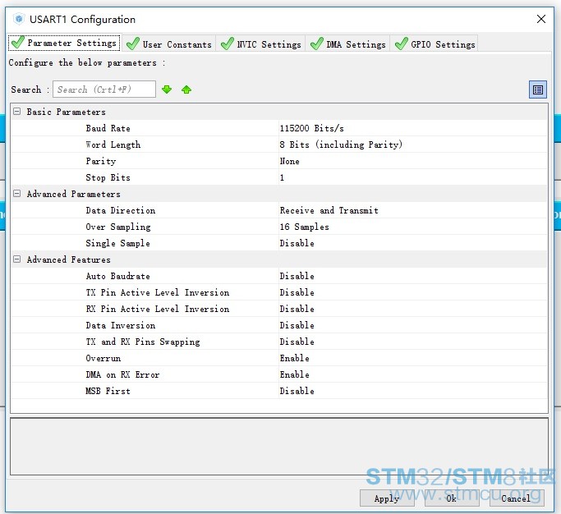Click the Advanced Parameters heading text

point(73,194)
